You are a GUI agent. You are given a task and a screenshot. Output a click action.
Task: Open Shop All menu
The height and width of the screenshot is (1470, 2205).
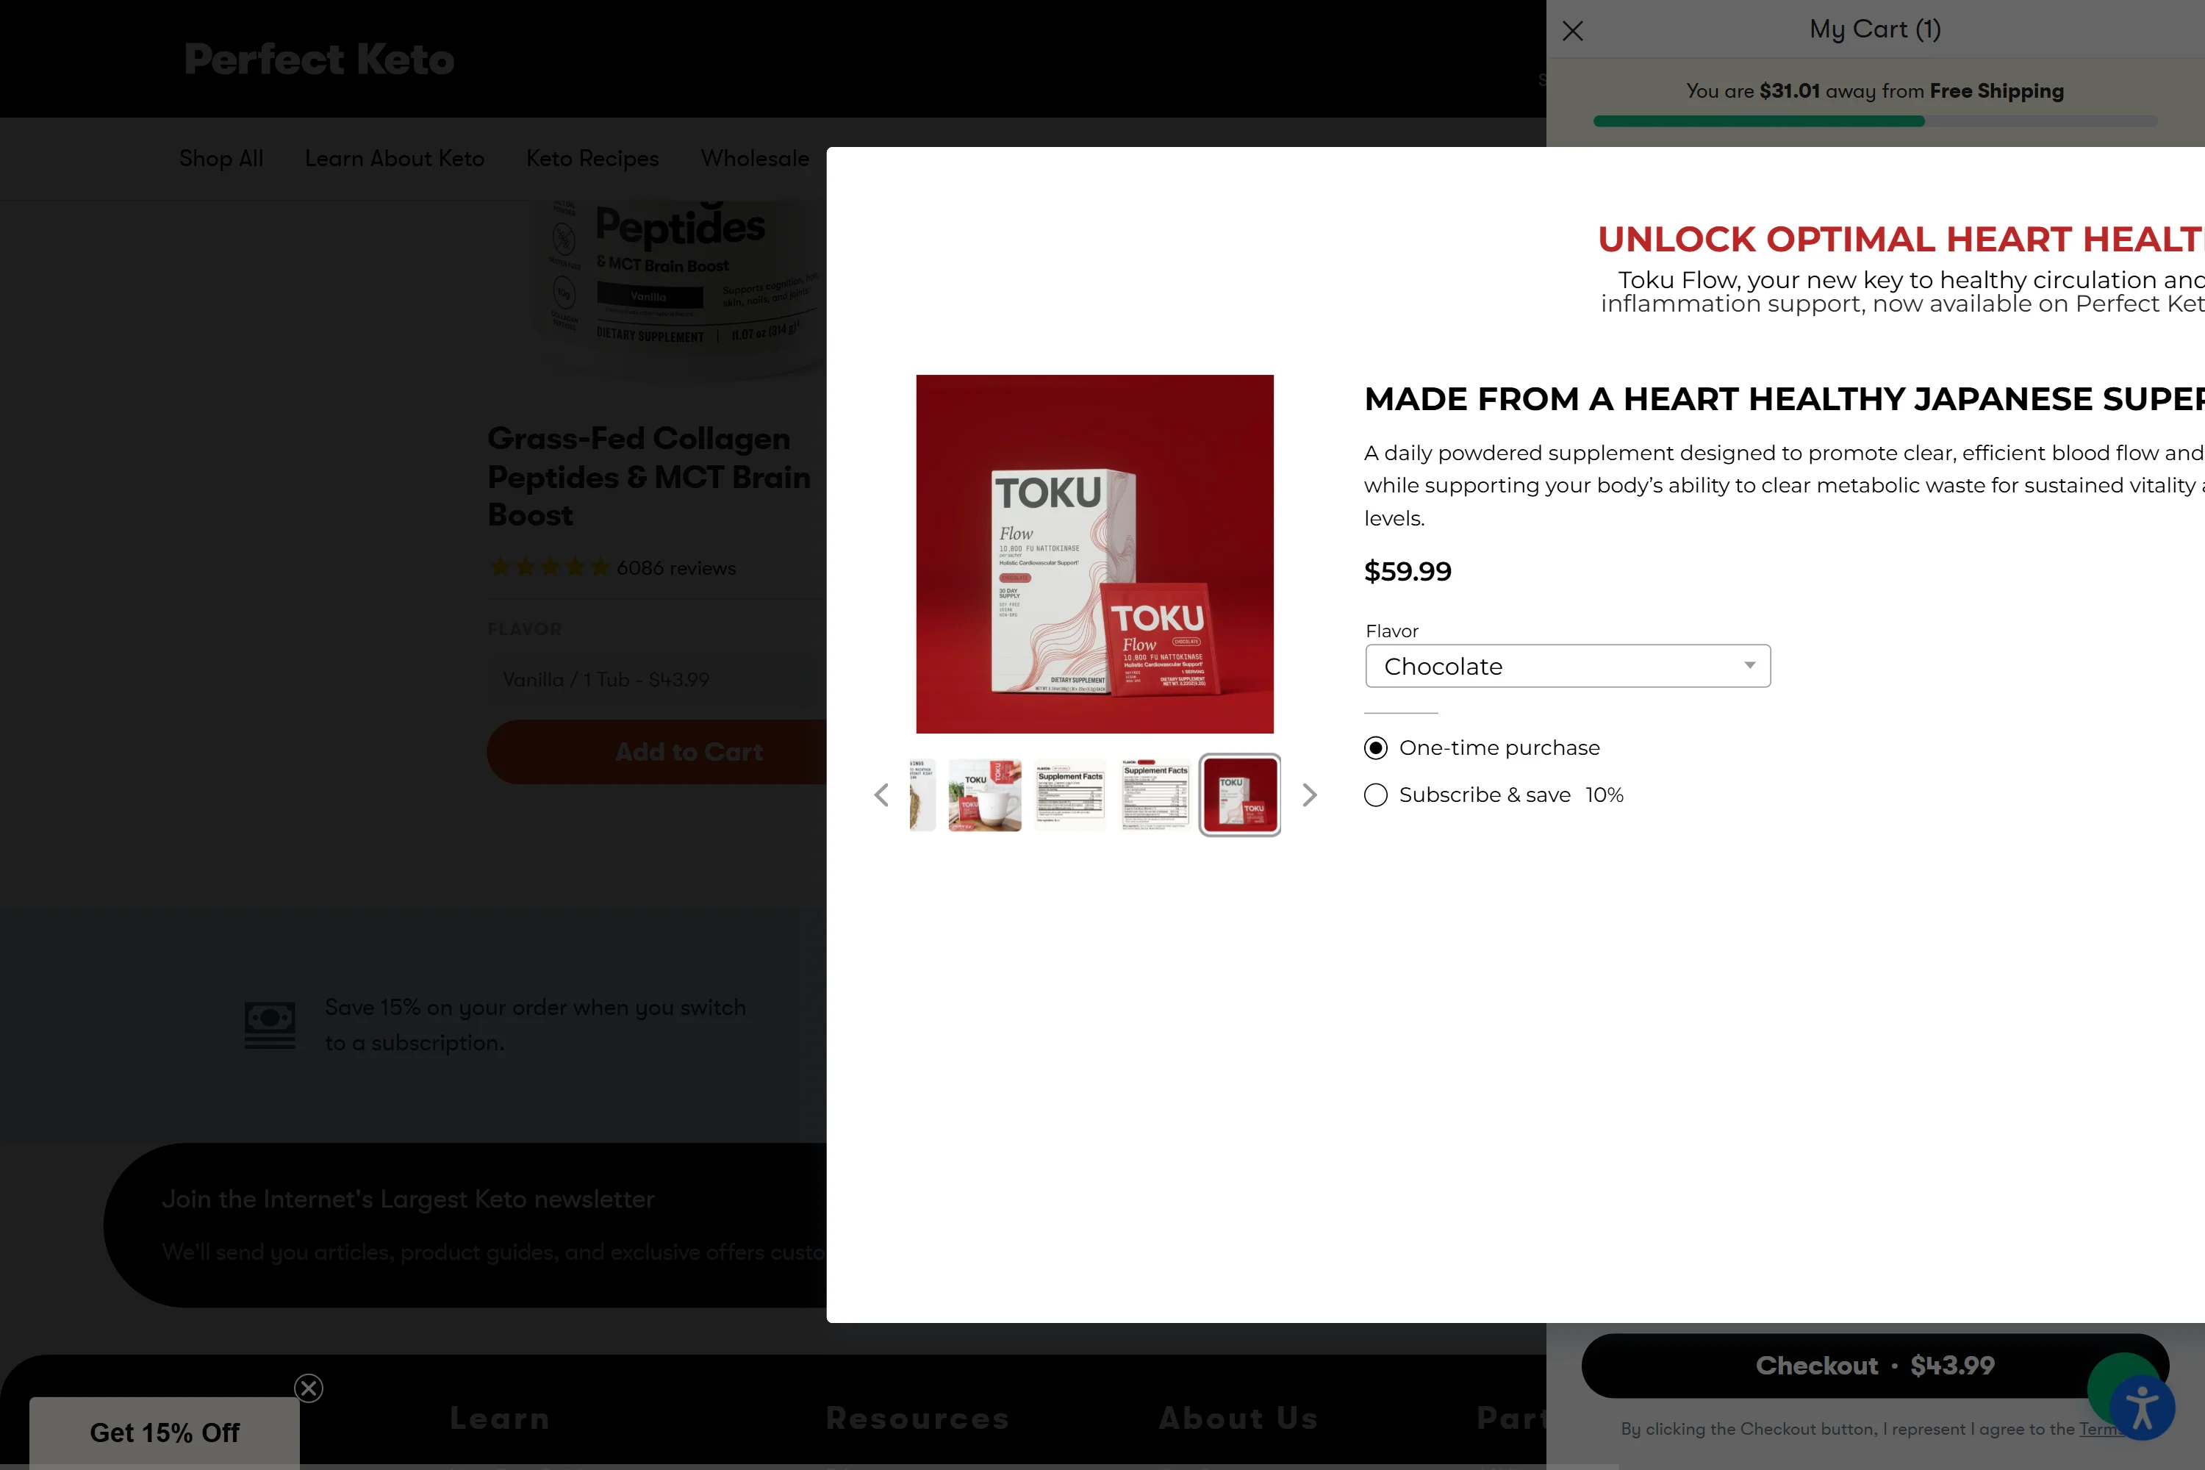(x=221, y=159)
